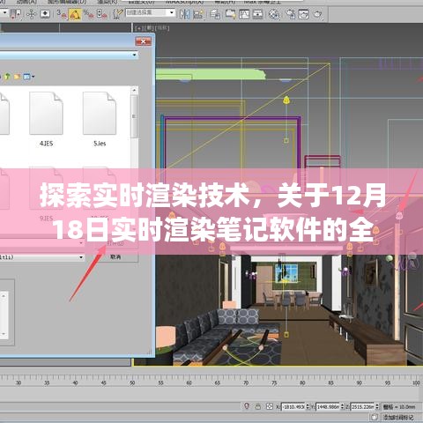Click the viewport label menu
The image size is (423, 423).
(x=152, y=28)
